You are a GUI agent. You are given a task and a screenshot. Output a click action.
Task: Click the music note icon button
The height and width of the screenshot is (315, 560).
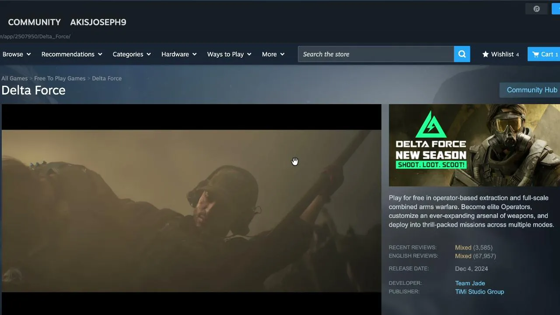pyautogui.click(x=536, y=9)
